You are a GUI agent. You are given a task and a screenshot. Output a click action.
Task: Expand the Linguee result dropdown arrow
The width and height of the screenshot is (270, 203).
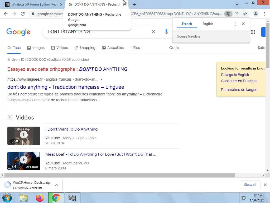[x=102, y=79]
